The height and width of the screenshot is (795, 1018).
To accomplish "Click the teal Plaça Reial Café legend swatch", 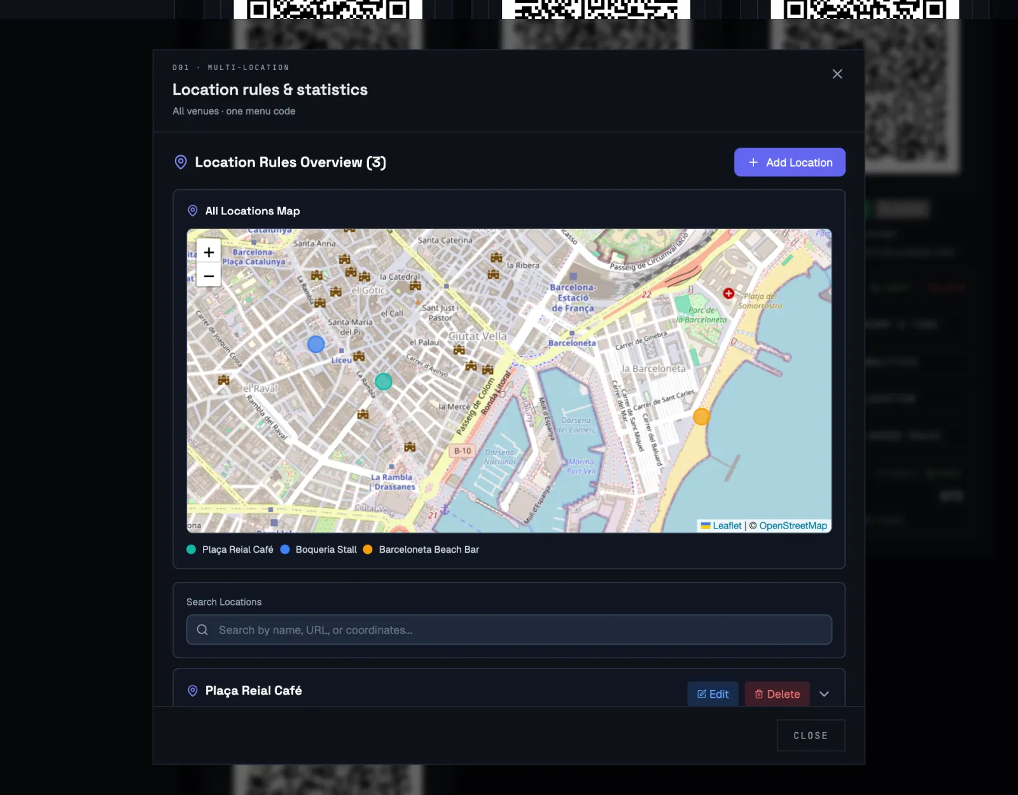I will (x=191, y=550).
